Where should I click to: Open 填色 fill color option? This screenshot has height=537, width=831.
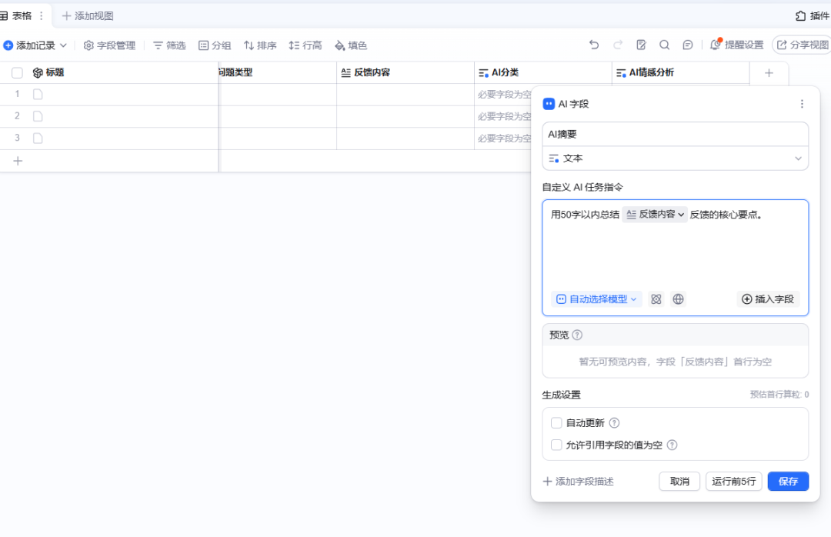(351, 45)
